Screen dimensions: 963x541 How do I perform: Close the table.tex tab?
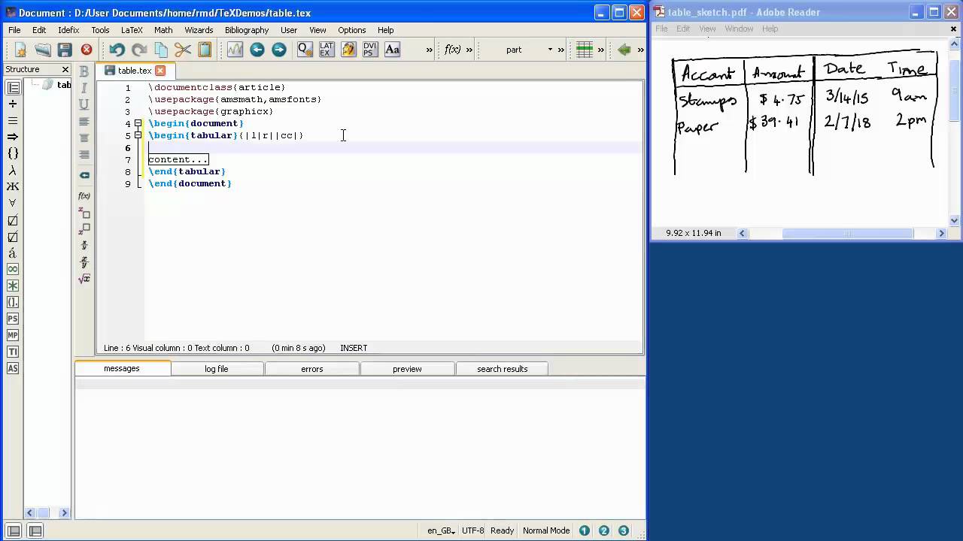[x=160, y=71]
